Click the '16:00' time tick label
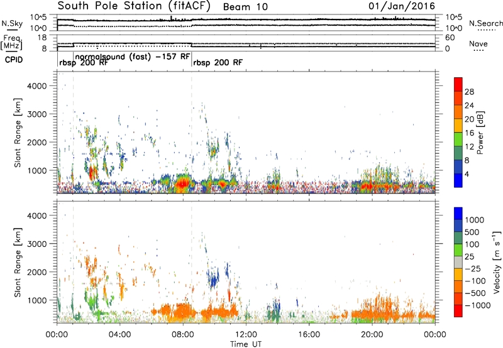This screenshot has height=348, width=503. [x=309, y=335]
